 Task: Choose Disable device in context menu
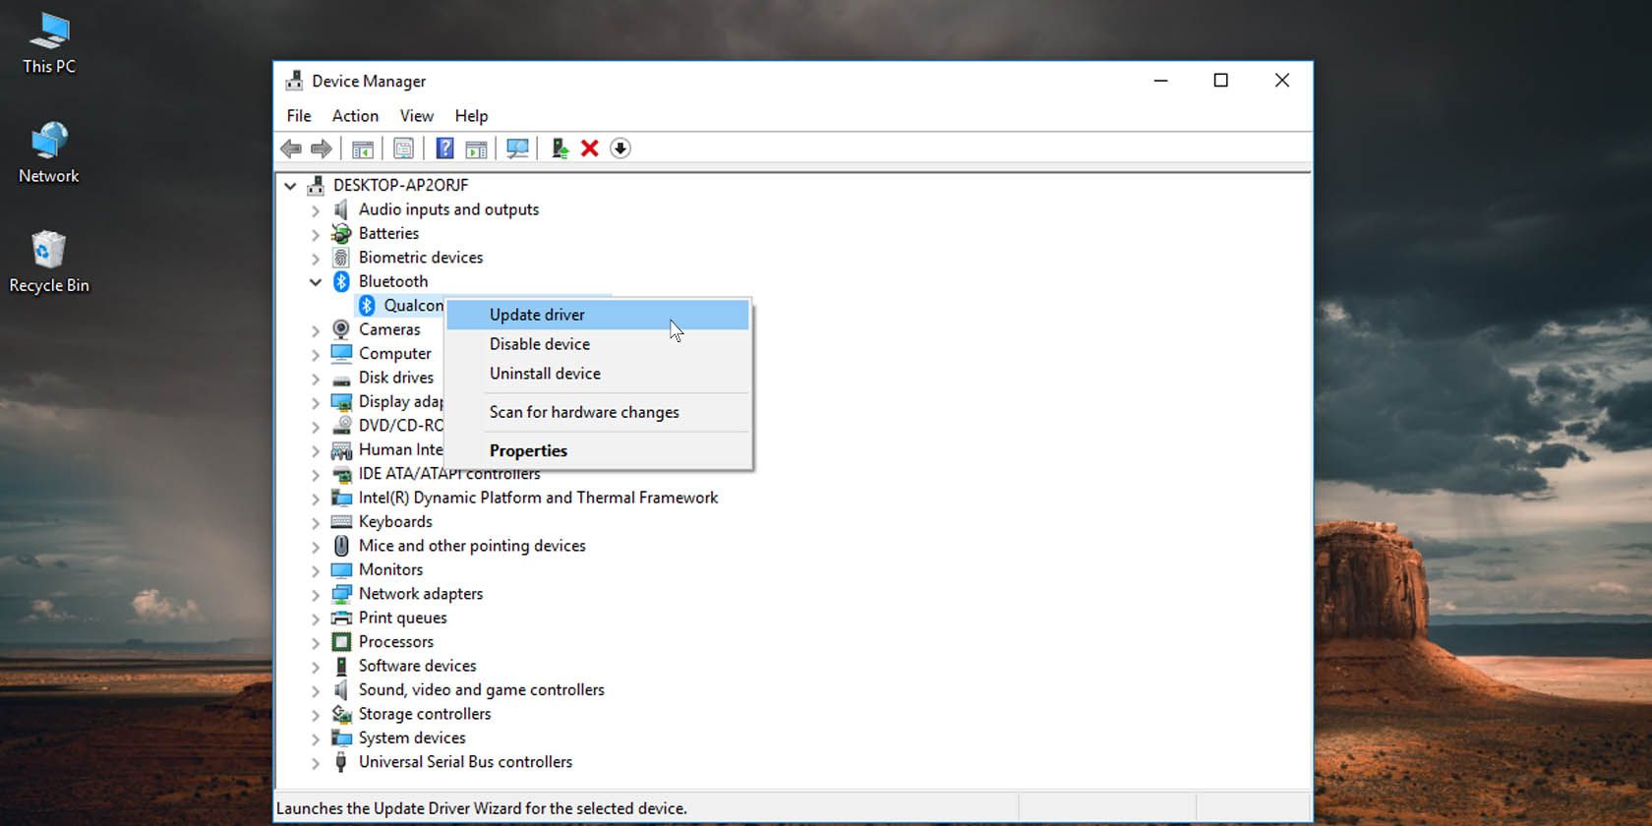pyautogui.click(x=540, y=344)
